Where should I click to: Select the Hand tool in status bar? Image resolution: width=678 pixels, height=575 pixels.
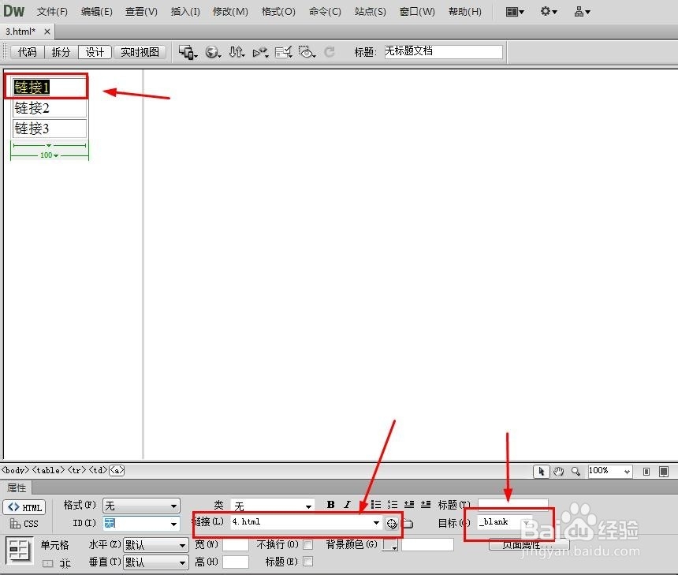click(559, 471)
